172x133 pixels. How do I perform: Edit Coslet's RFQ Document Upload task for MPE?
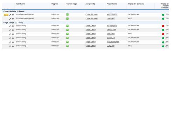(10, 19)
